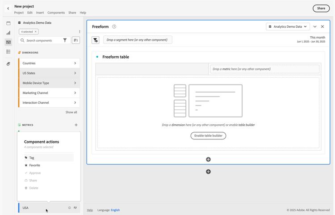
Task: Select the US States dimension label
Action: click(29, 73)
